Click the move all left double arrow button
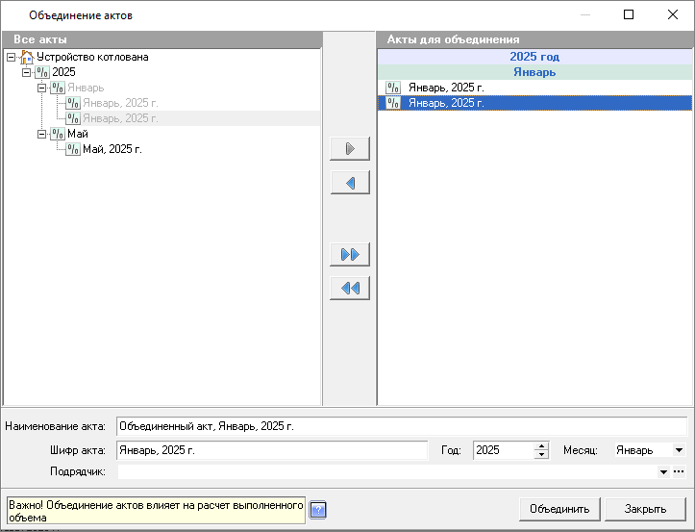 click(x=350, y=289)
